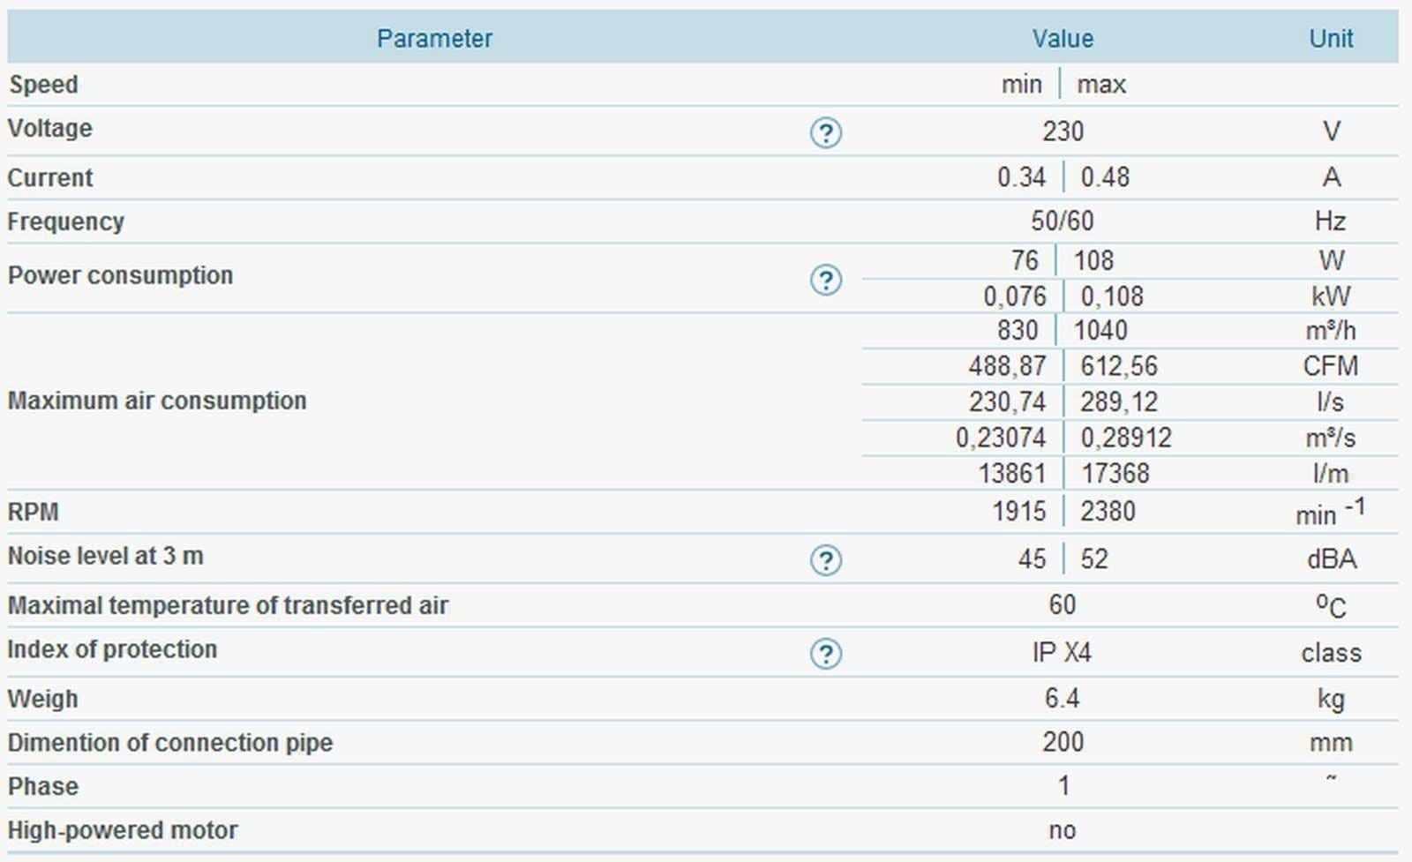Click the dBA unit cell

tap(1331, 559)
